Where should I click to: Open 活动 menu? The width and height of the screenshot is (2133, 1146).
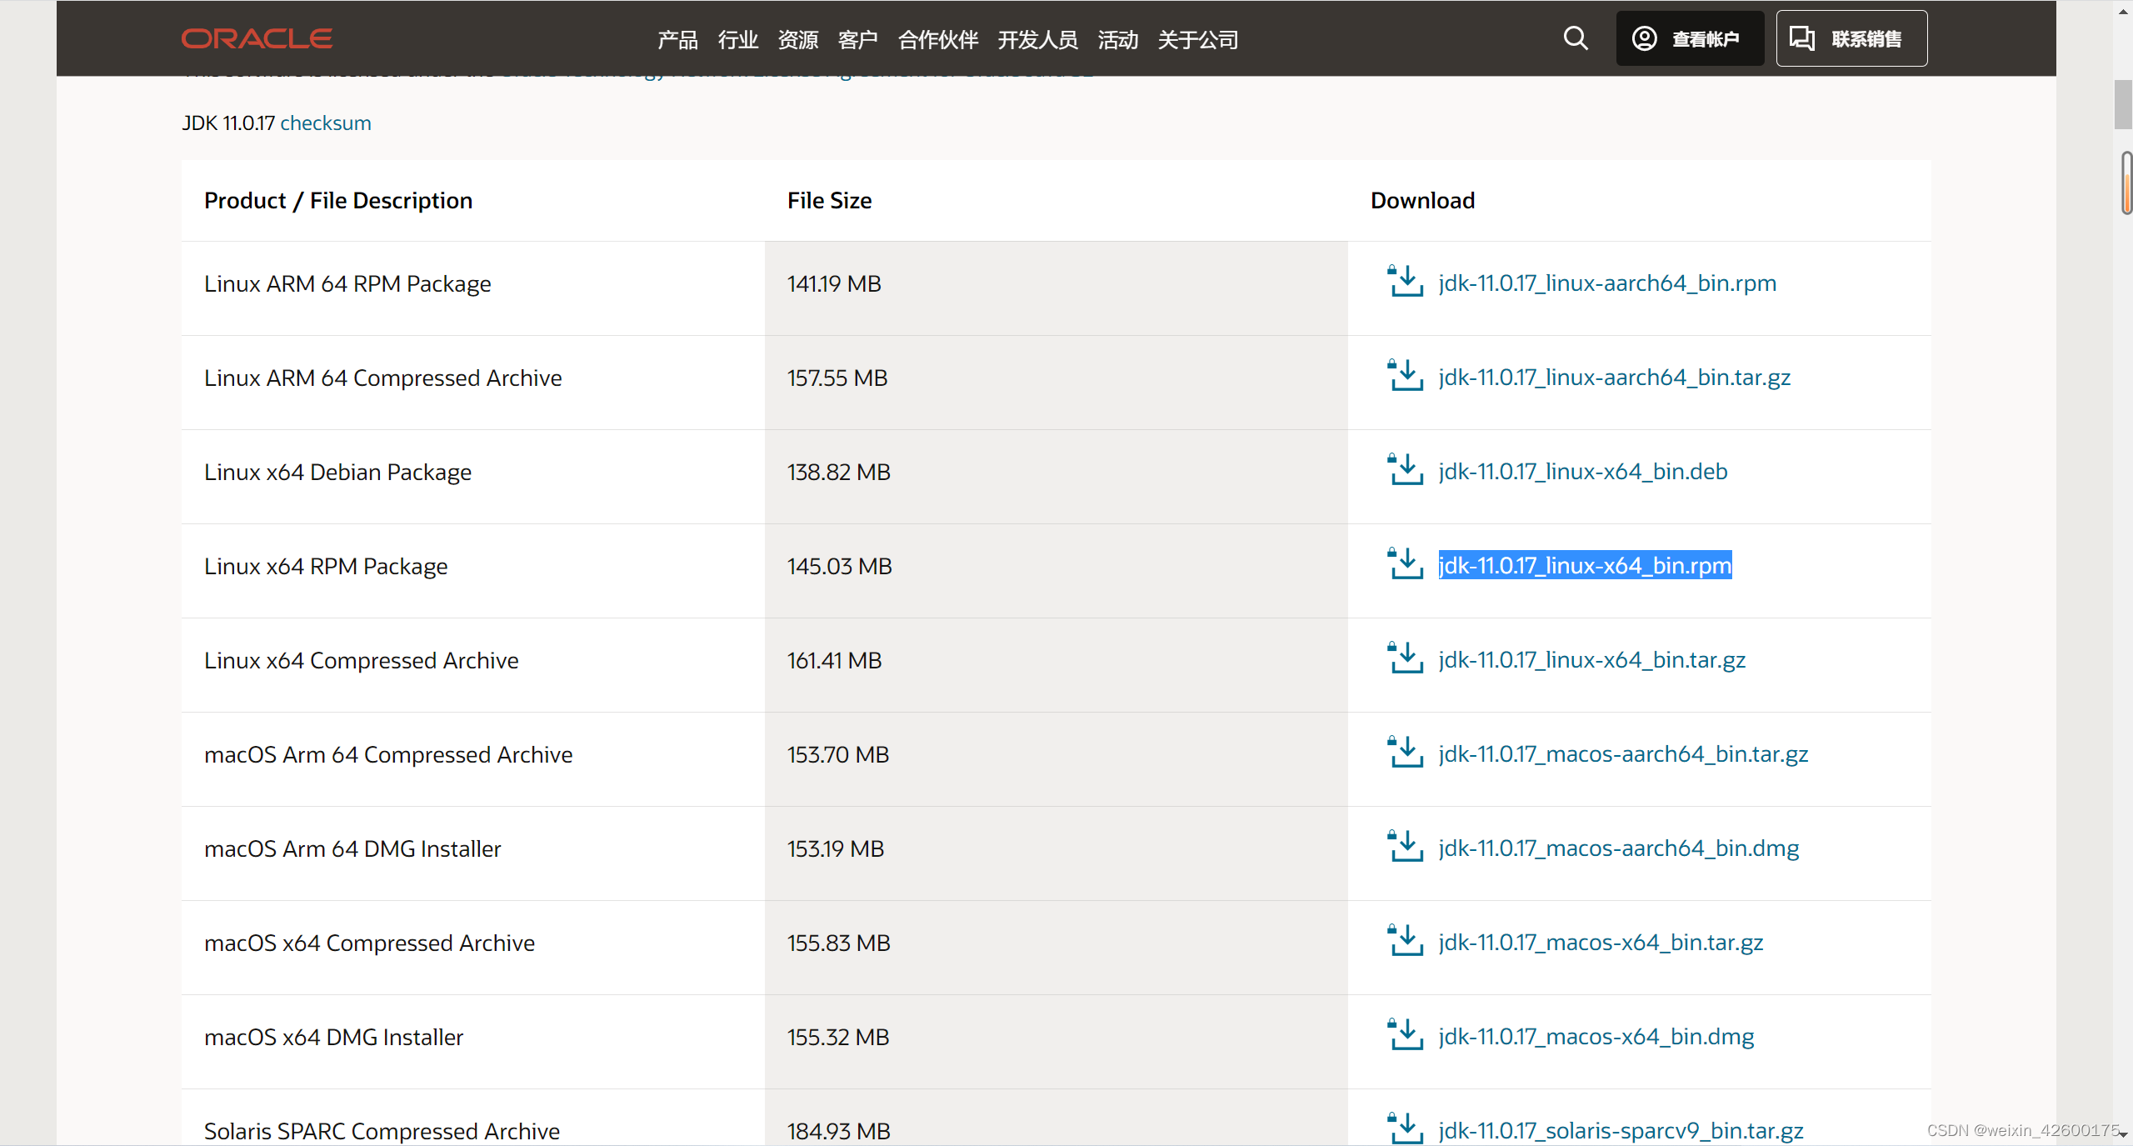tap(1117, 39)
